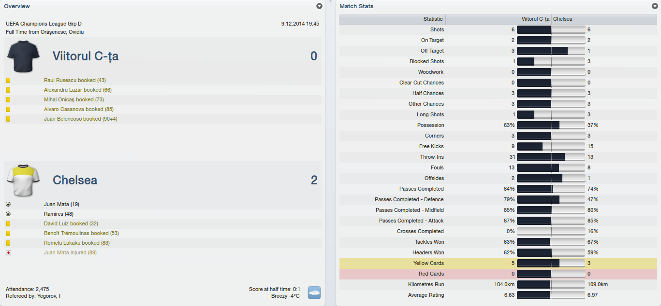Click the Chelsea team name
The width and height of the screenshot is (661, 306).
[75, 180]
